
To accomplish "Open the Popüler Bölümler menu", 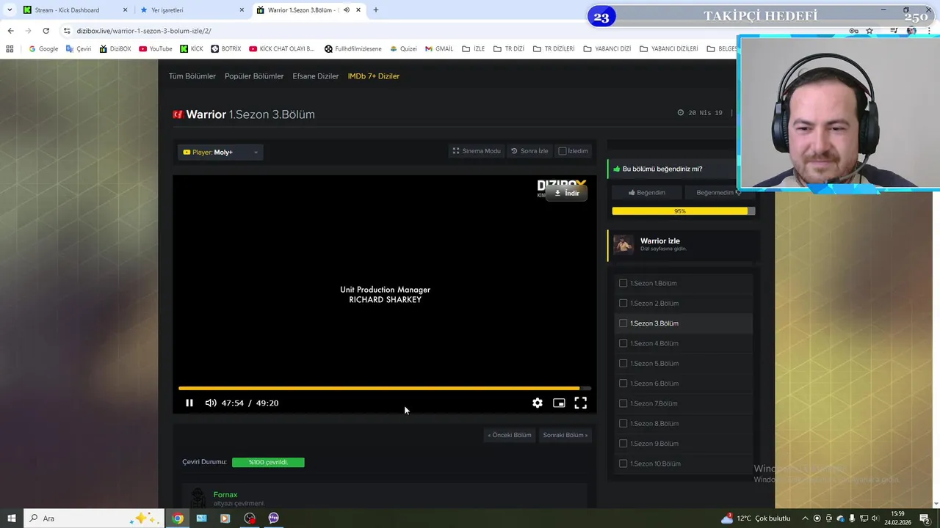I will (254, 76).
